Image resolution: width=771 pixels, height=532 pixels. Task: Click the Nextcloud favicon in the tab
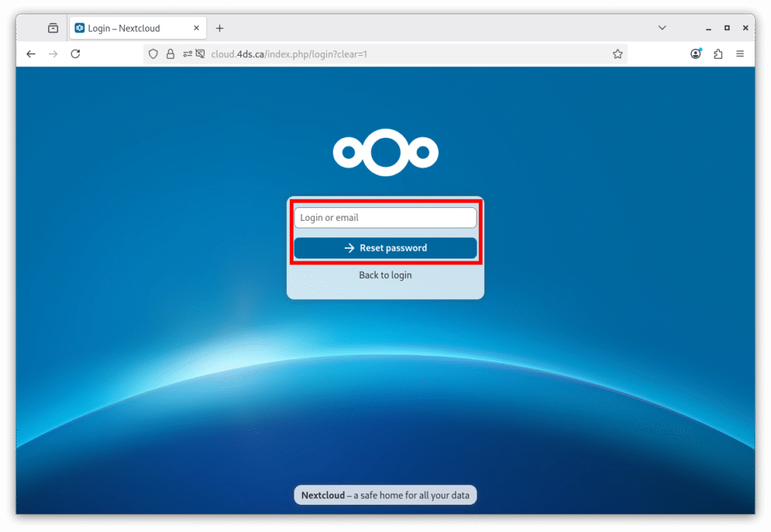(80, 28)
